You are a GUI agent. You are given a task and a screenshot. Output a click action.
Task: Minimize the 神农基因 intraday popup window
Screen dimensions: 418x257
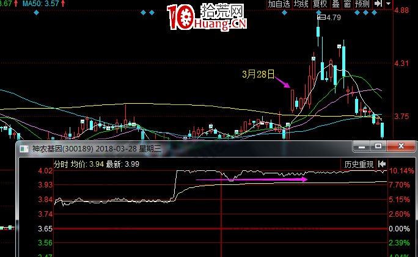(x=361, y=147)
